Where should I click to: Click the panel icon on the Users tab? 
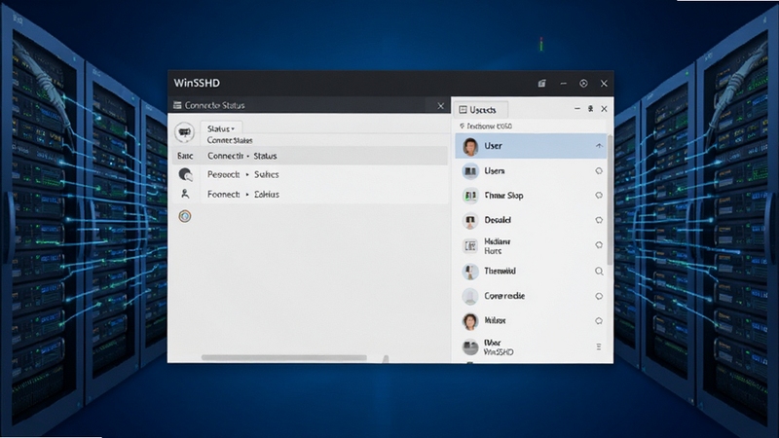(464, 110)
